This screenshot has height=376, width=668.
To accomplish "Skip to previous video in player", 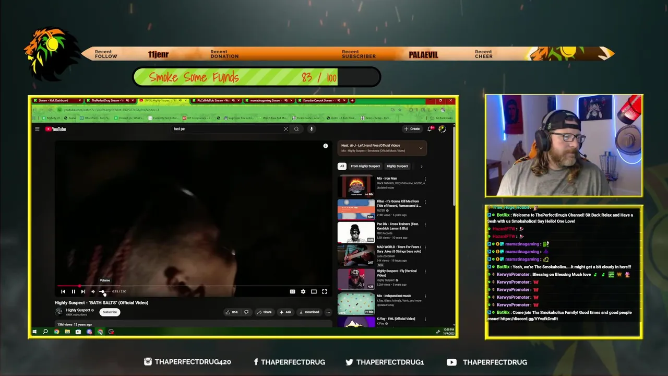I will coord(63,291).
